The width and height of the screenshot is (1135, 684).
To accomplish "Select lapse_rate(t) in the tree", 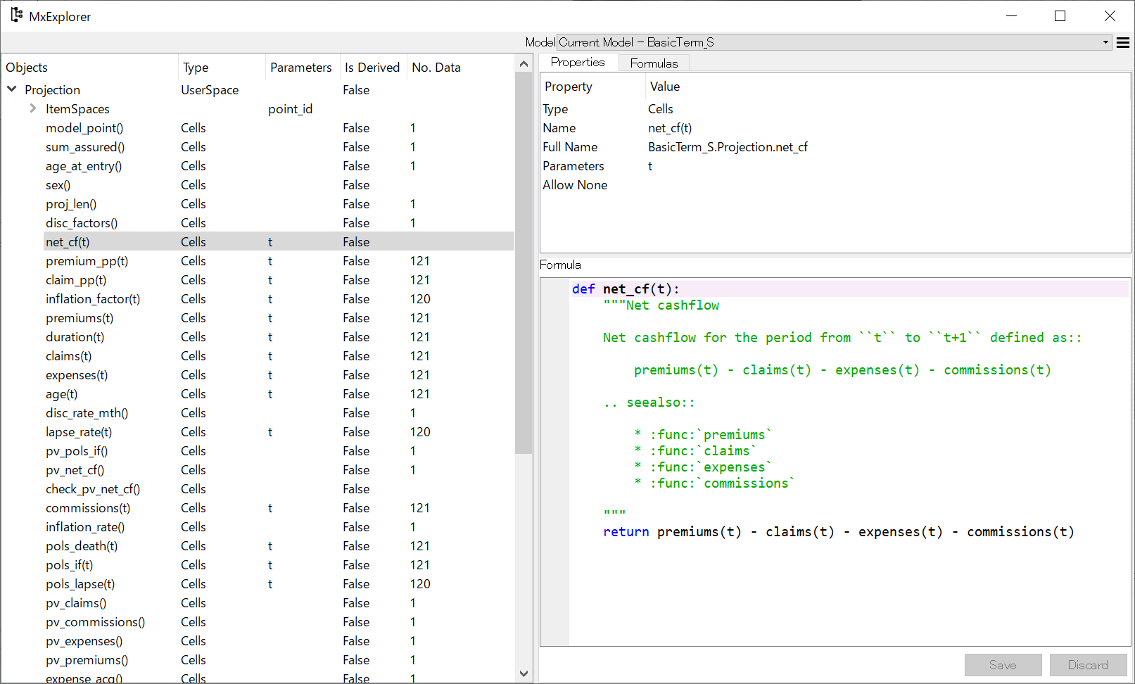I will point(79,432).
